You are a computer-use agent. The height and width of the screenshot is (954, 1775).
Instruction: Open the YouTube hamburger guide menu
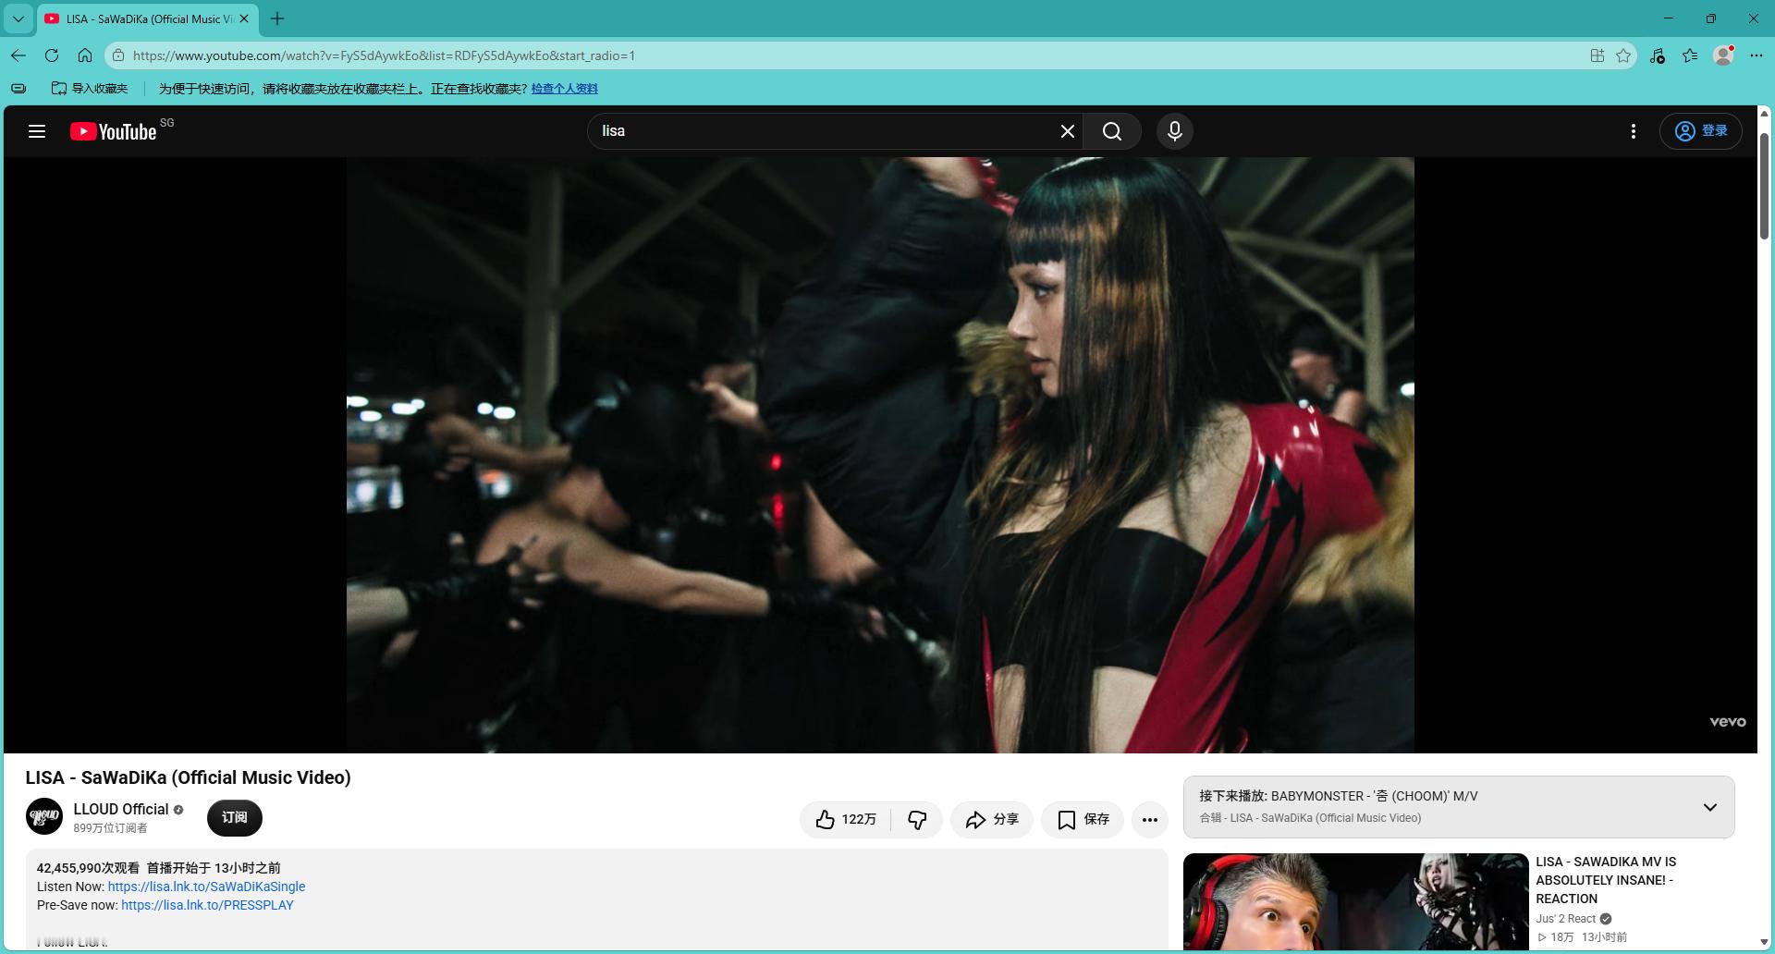tap(37, 131)
